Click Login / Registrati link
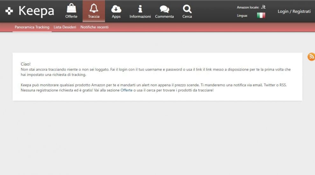Image resolution: width=315 pixels, height=175 pixels. (x=294, y=11)
